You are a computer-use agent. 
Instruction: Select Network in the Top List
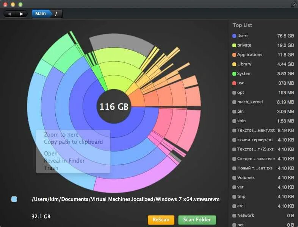coord(263,215)
